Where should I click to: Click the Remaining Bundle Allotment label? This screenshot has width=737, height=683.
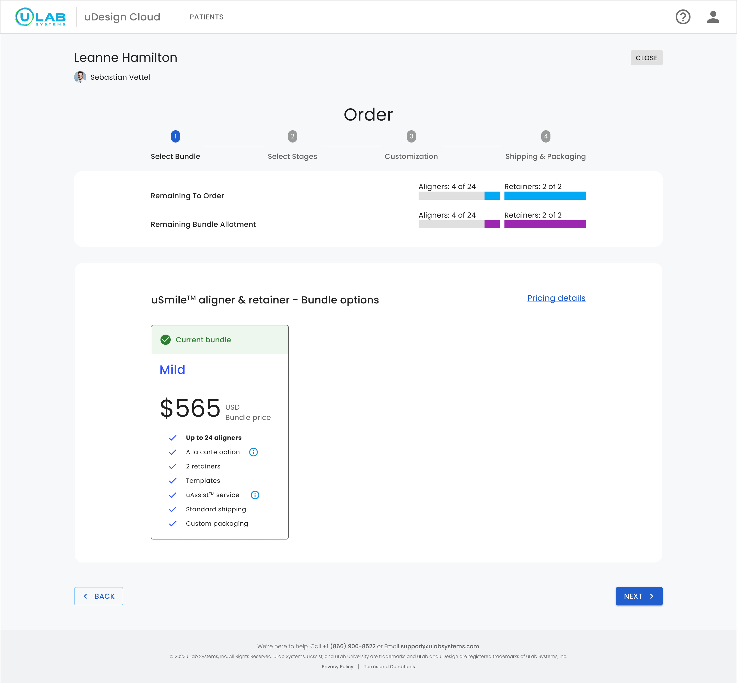pyautogui.click(x=203, y=224)
